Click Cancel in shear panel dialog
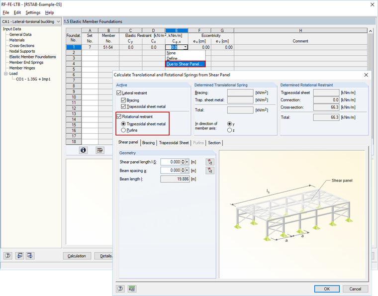 click(x=355, y=289)
